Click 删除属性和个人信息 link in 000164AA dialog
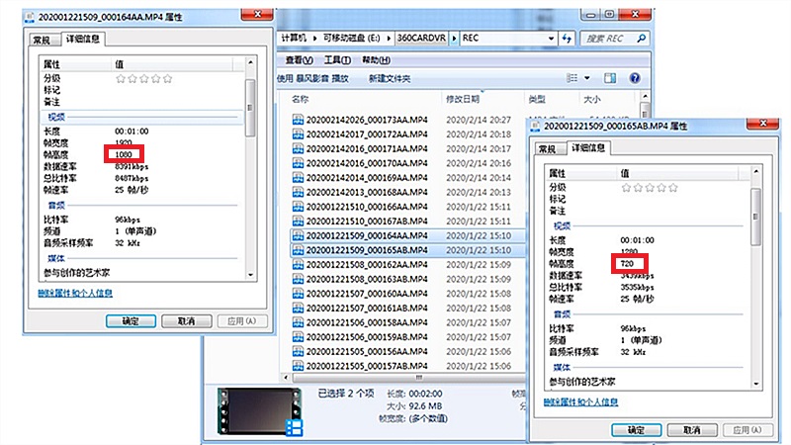 pyautogui.click(x=75, y=293)
